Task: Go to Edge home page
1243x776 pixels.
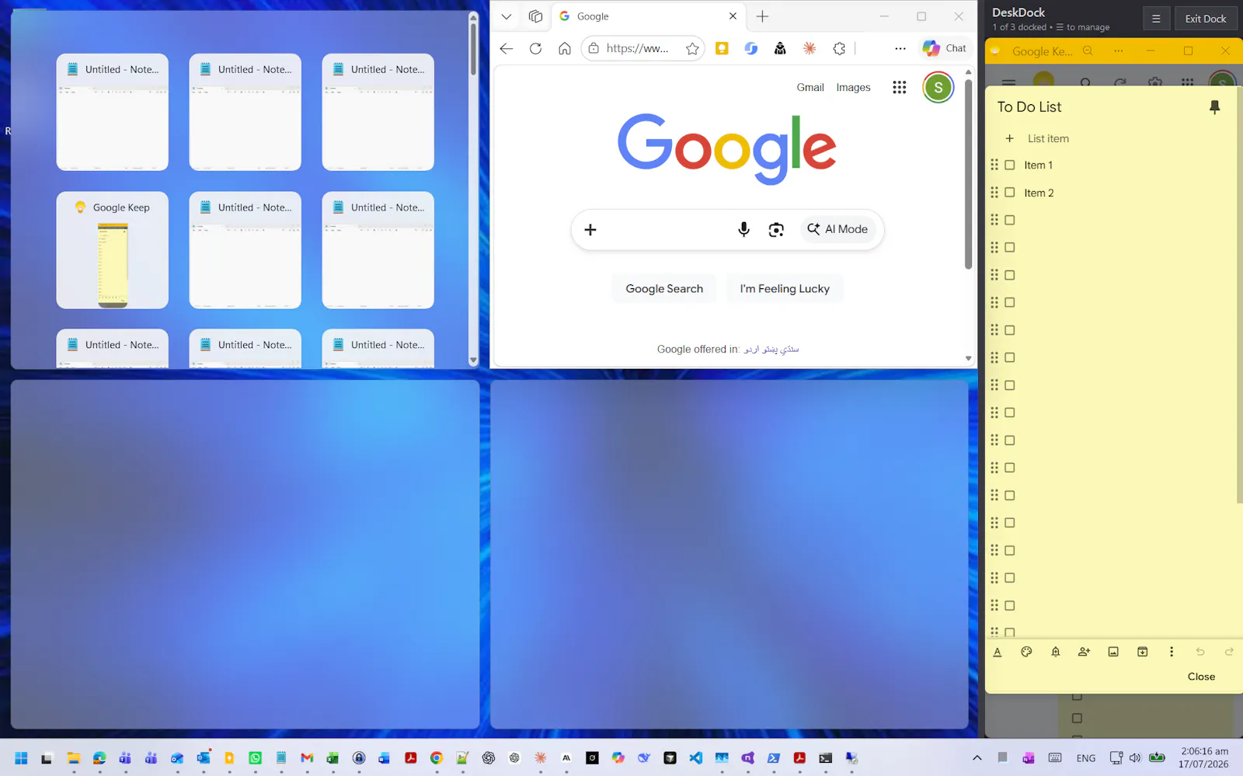Action: coord(565,48)
